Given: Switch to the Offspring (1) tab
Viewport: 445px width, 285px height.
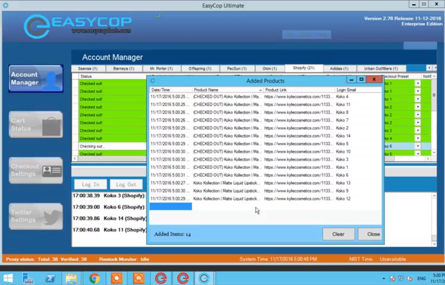Looking at the screenshot, I should [200, 68].
